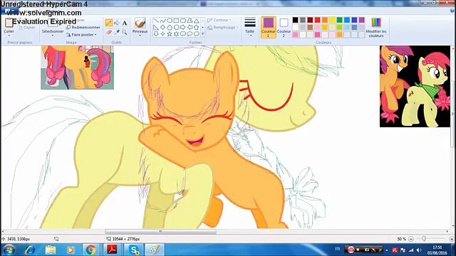Open Internet Explorer from the taskbar
Image resolution: width=456 pixels, height=256 pixels.
click(30, 250)
